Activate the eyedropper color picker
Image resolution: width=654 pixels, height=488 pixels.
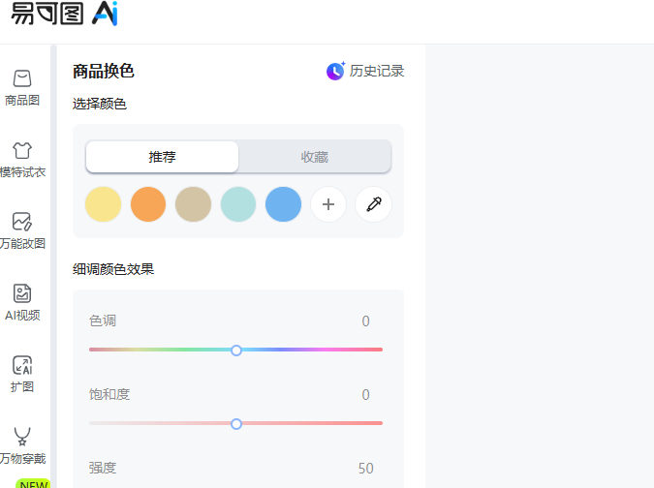373,204
